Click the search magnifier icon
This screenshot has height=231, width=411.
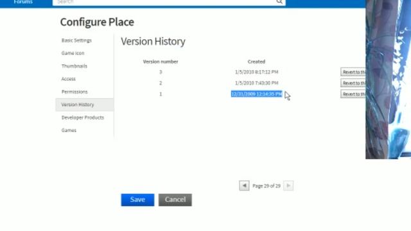279,1
